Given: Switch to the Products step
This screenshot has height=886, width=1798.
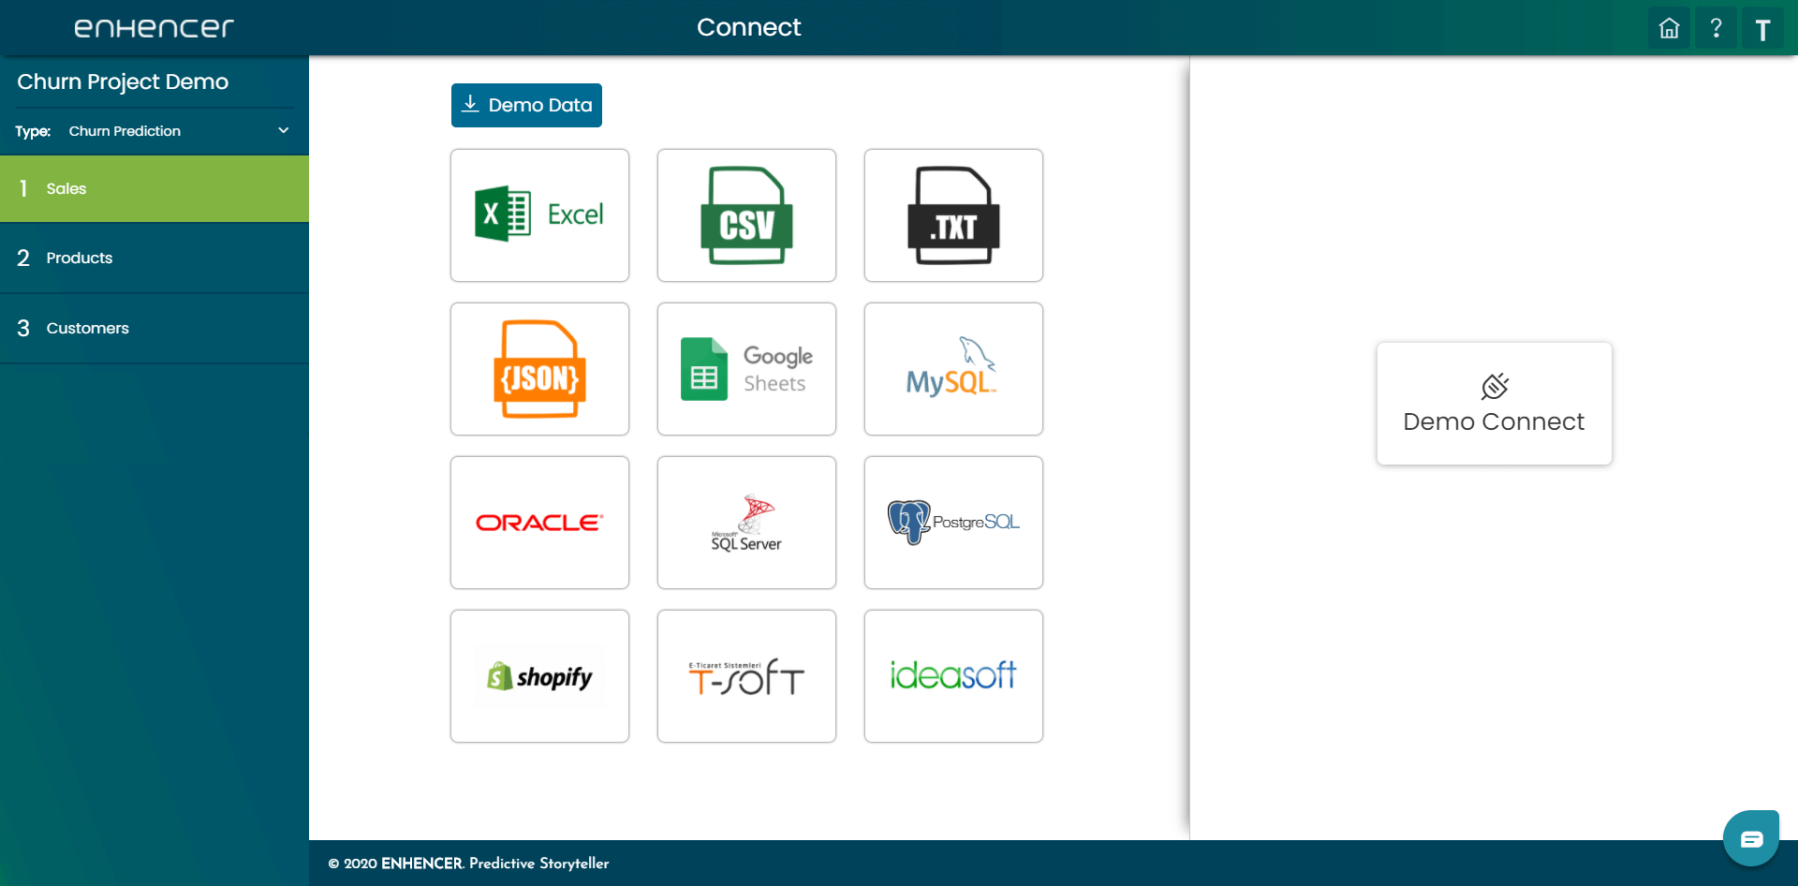Looking at the screenshot, I should click(x=155, y=258).
